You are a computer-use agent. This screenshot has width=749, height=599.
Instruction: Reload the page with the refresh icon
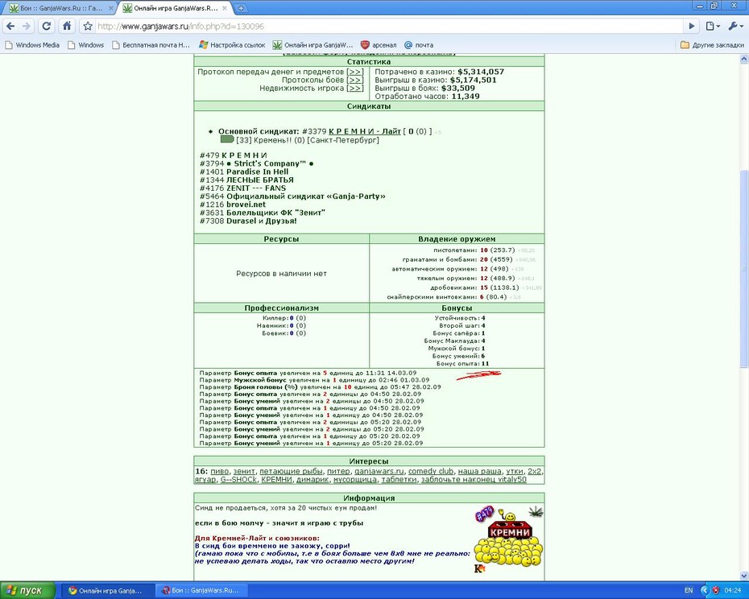47,27
